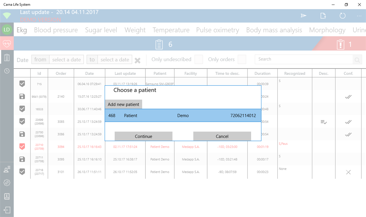Screen dimensions: 366x217
Task: Click the Search input field
Action: point(304,59)
